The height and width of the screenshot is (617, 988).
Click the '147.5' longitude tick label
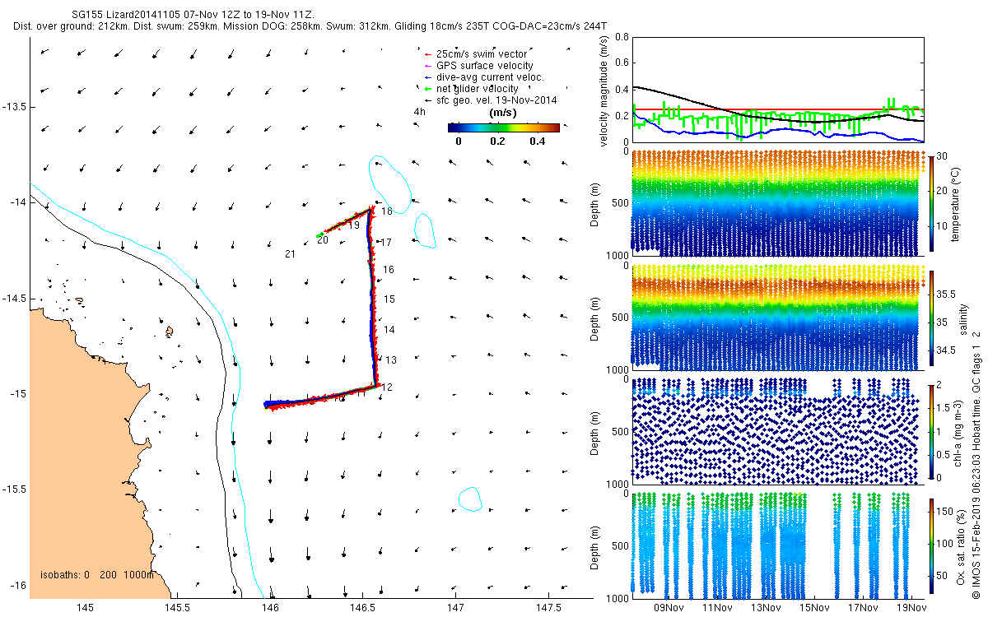[548, 608]
